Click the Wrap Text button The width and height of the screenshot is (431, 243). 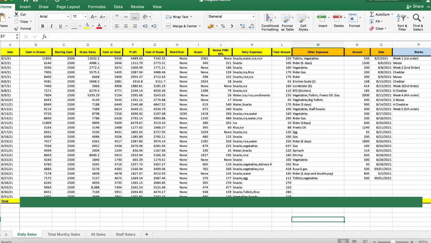click(177, 17)
